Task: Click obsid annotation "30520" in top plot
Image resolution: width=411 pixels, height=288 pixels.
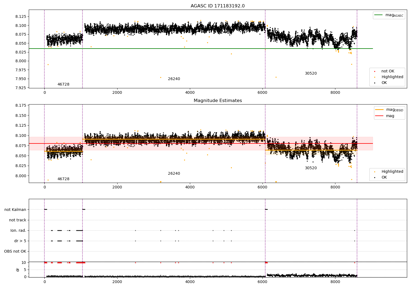Action: (311, 74)
